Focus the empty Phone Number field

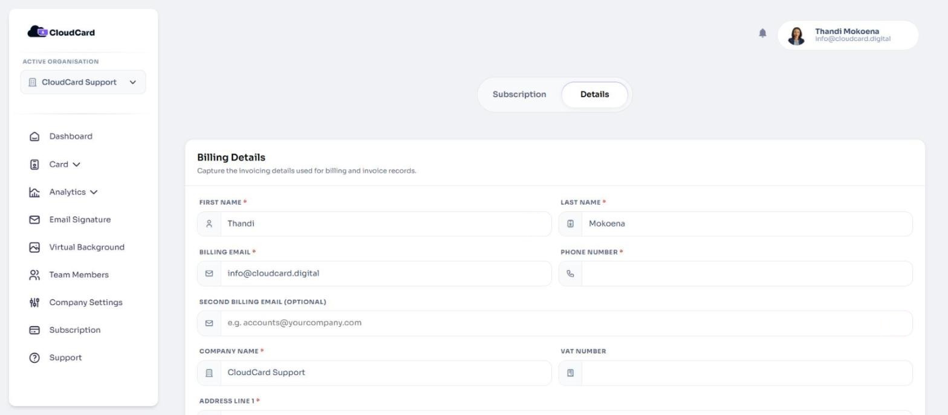(x=747, y=274)
